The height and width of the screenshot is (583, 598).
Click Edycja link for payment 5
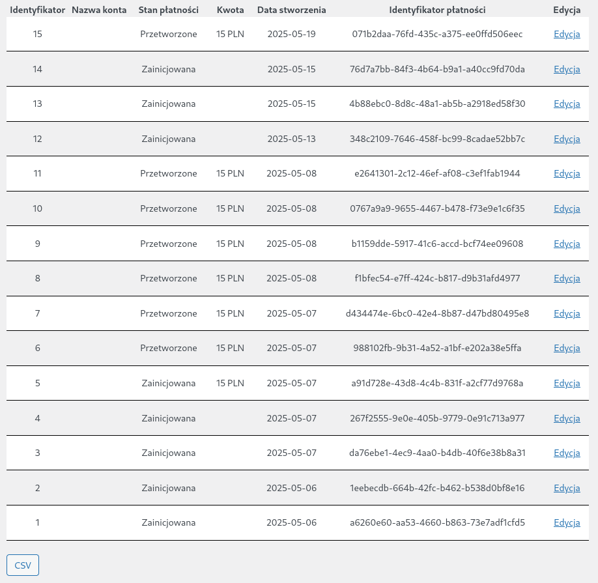567,383
